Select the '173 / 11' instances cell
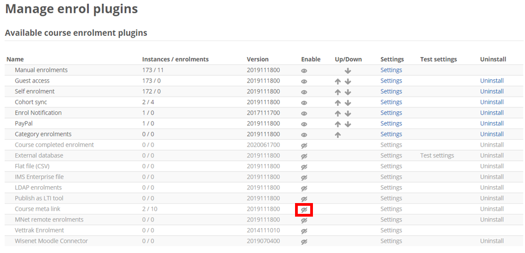 153,70
